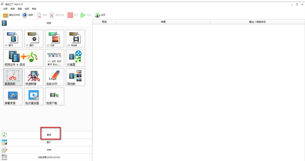Select the -> MKV conversion tile

[x=34, y=39]
